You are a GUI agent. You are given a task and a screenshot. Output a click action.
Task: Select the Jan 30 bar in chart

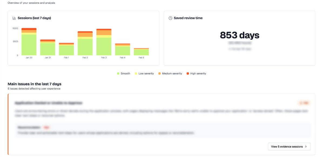pos(29,42)
